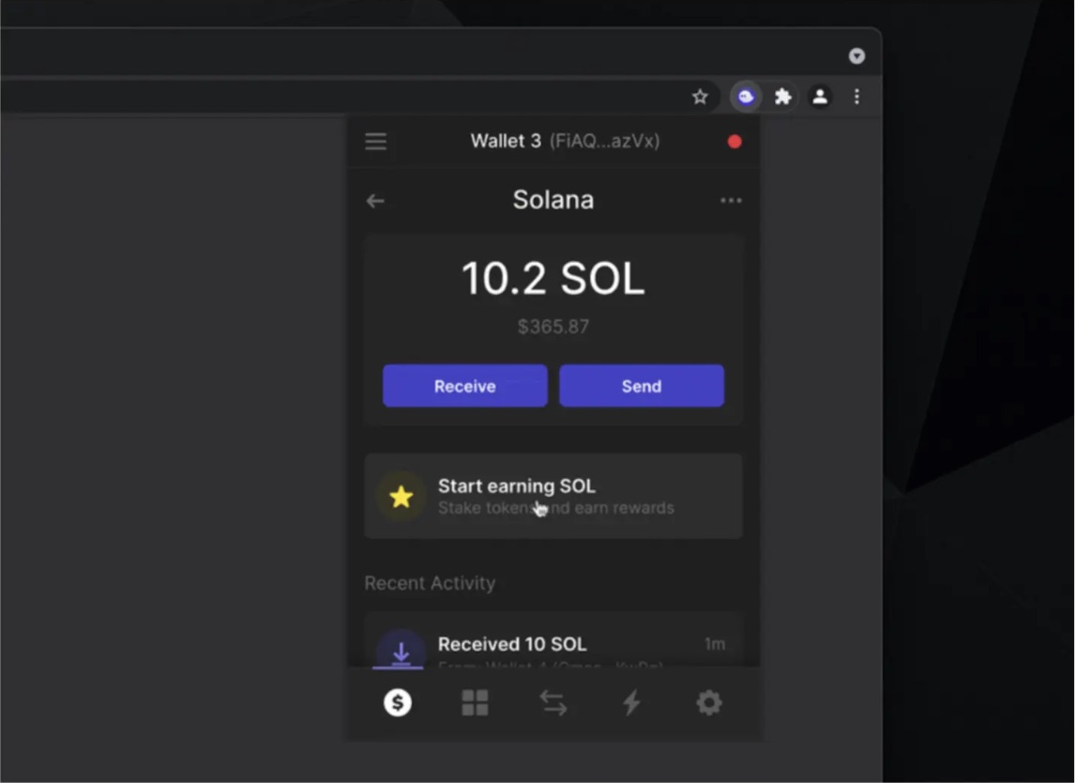Open Solana options via the ellipsis menu
This screenshot has width=1075, height=783.
click(x=732, y=200)
